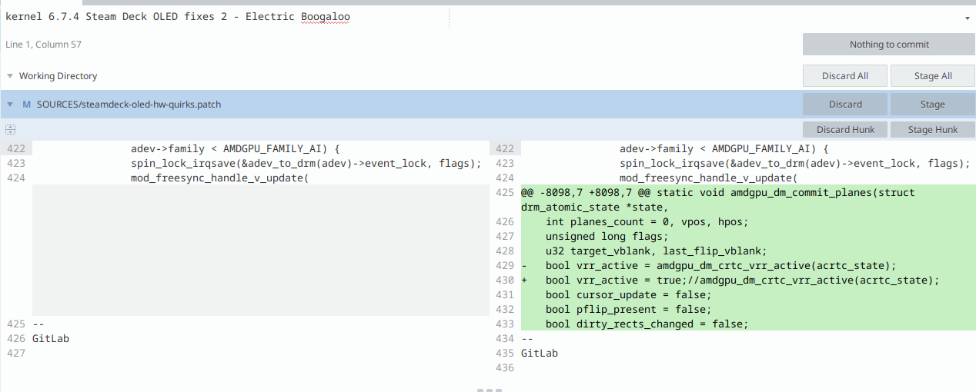Click Stage Hunk button
Screen dimensions: 976x392
pos(932,129)
